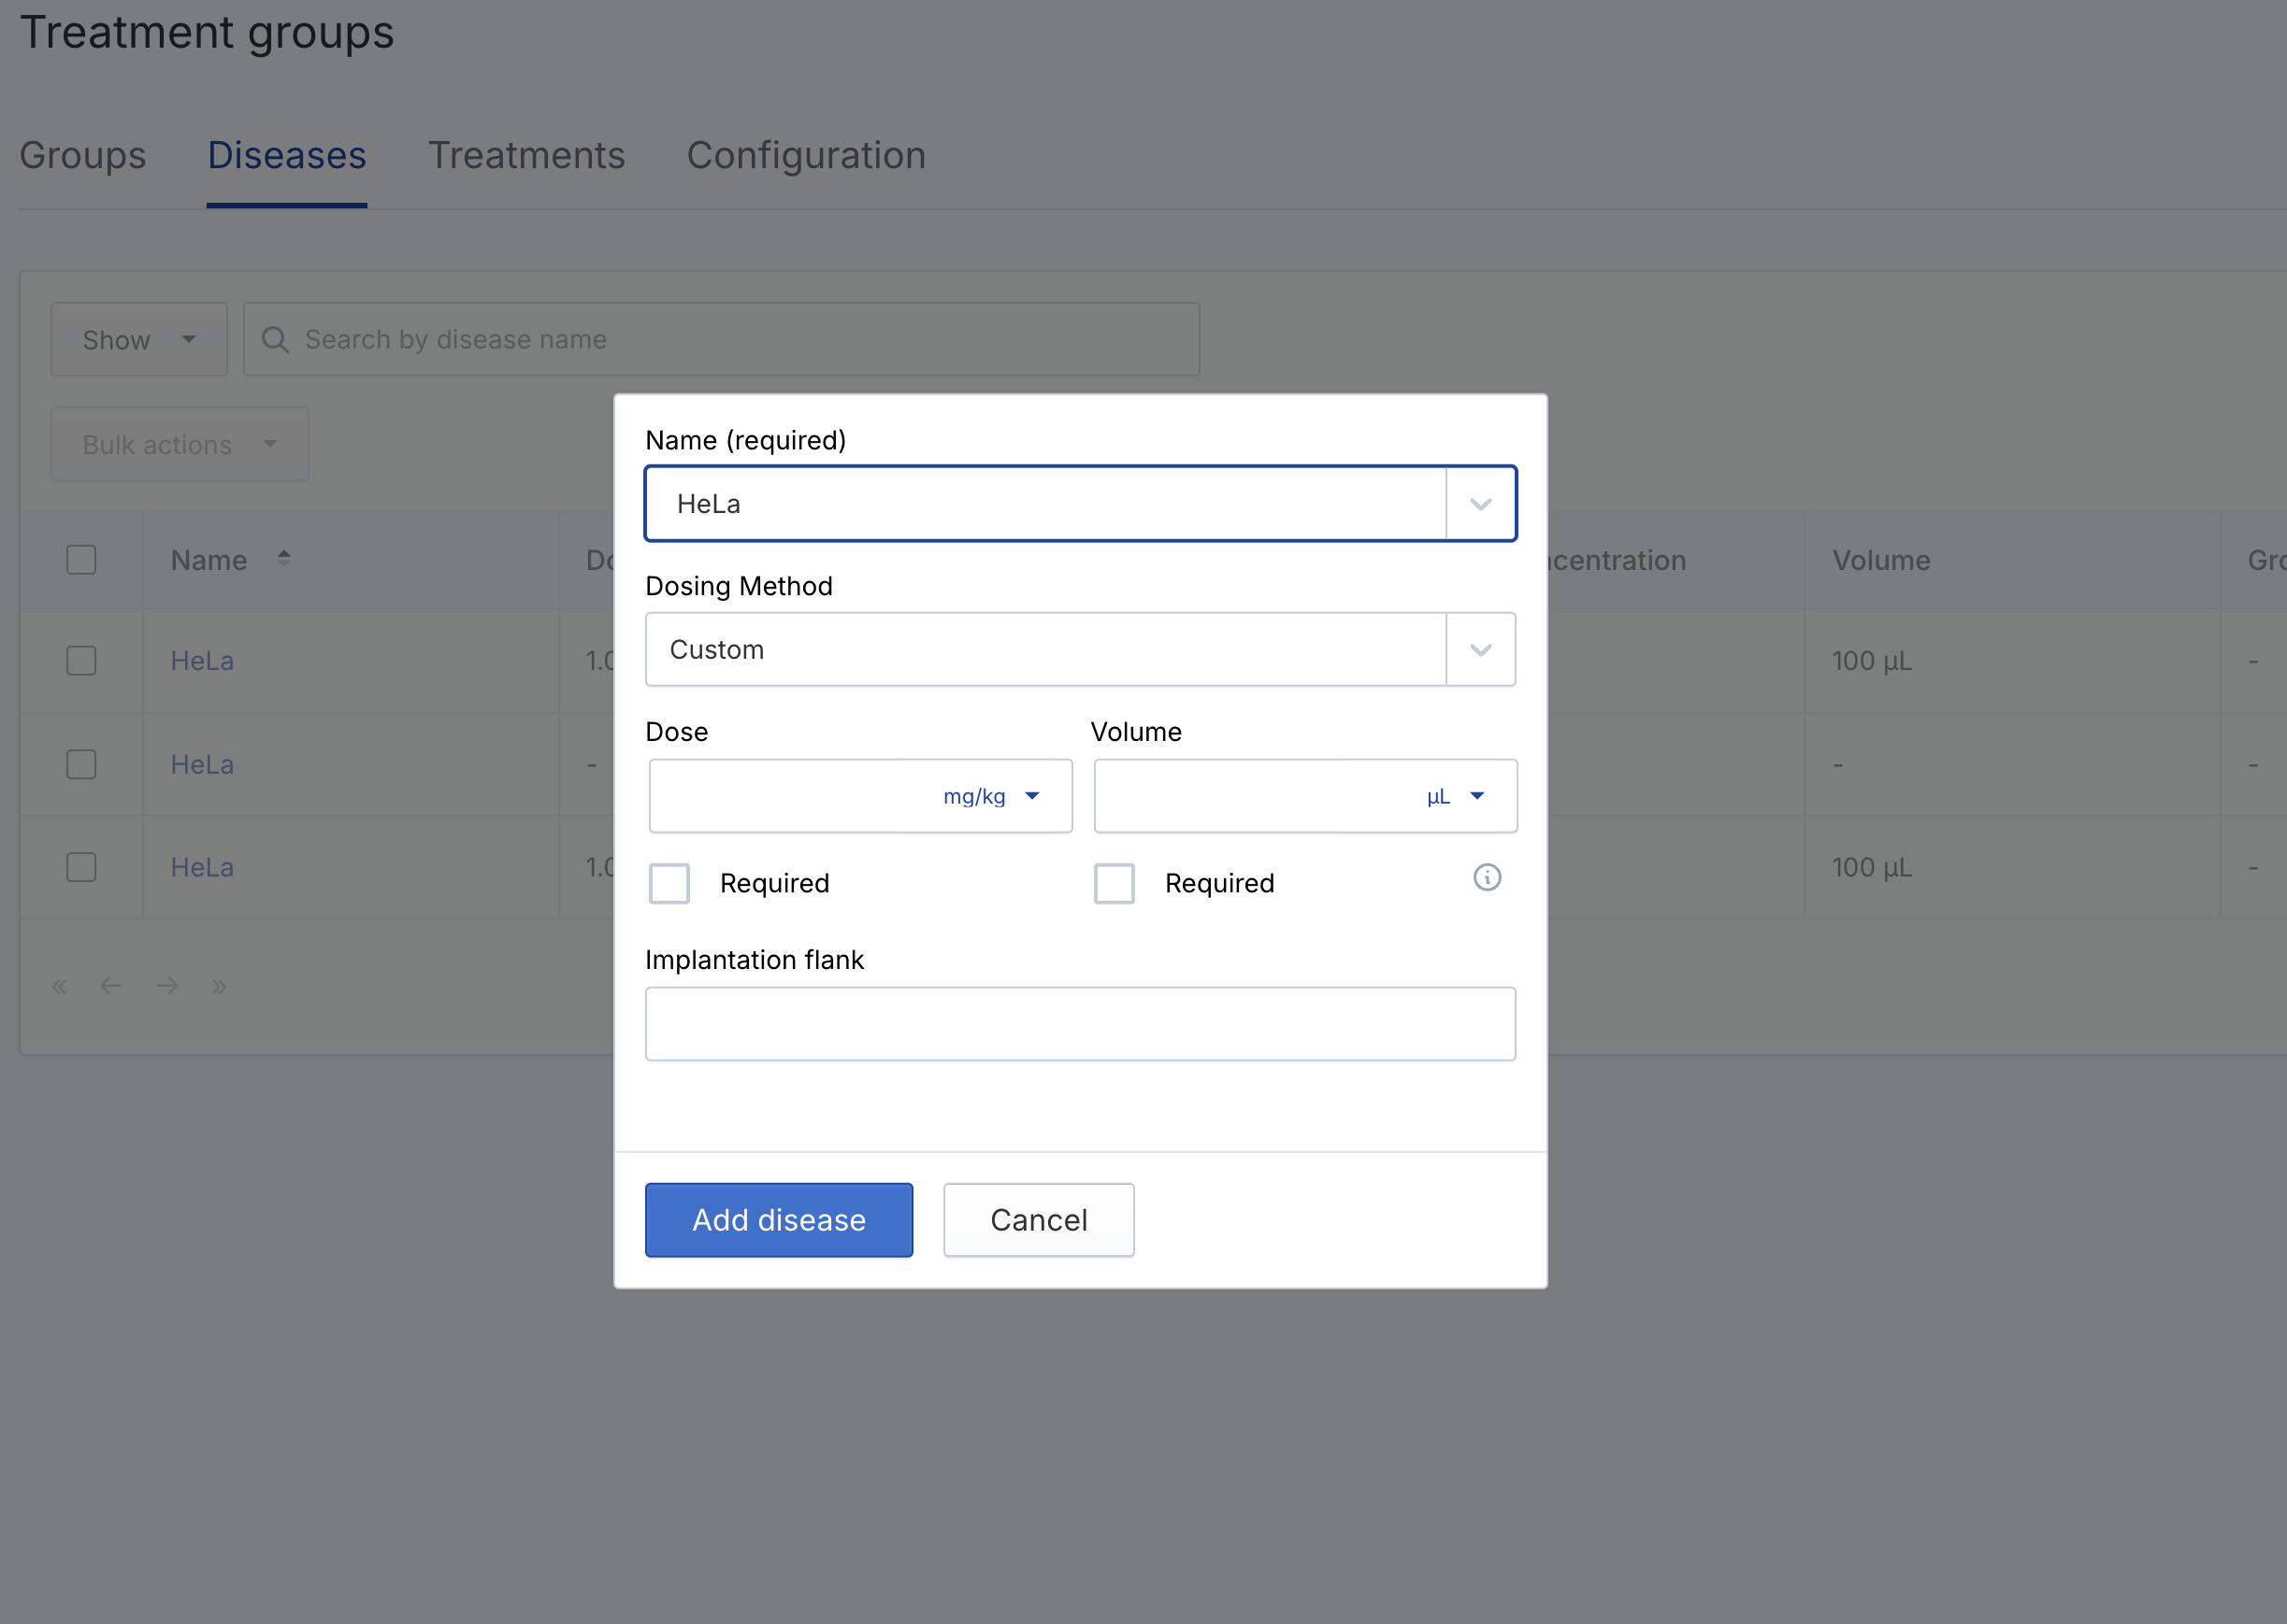Click the 100 µL volume in third row
The width and height of the screenshot is (2287, 1624).
click(x=1872, y=867)
